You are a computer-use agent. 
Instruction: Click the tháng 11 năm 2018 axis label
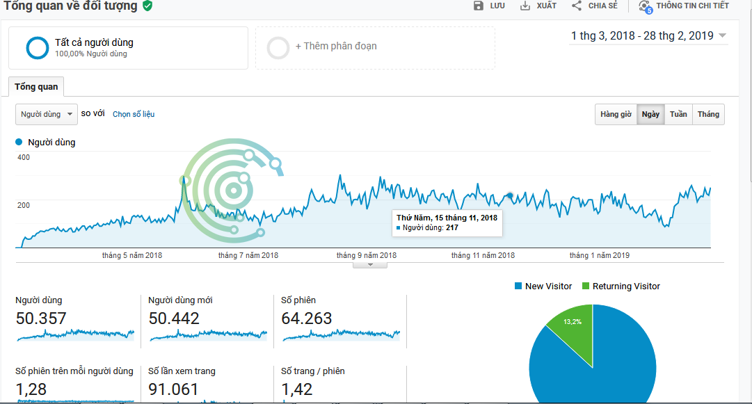pos(483,255)
